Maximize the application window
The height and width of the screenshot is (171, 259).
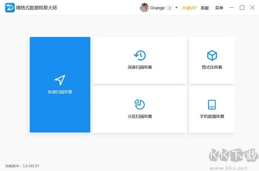pyautogui.click(x=242, y=8)
